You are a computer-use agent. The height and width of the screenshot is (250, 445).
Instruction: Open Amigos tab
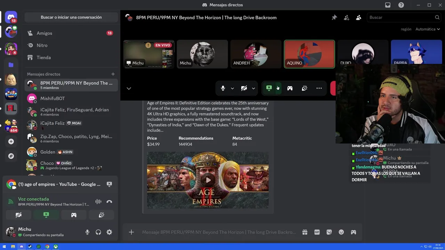[71, 33]
